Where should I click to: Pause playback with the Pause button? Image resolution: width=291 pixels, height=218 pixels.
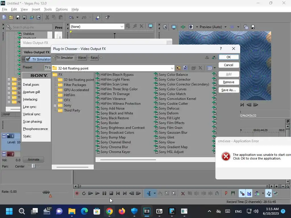[x=104, y=193]
